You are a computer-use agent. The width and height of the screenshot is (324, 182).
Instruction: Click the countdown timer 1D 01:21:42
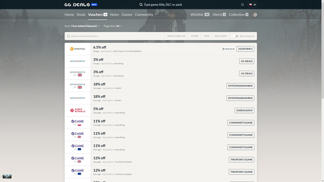pos(228,49)
